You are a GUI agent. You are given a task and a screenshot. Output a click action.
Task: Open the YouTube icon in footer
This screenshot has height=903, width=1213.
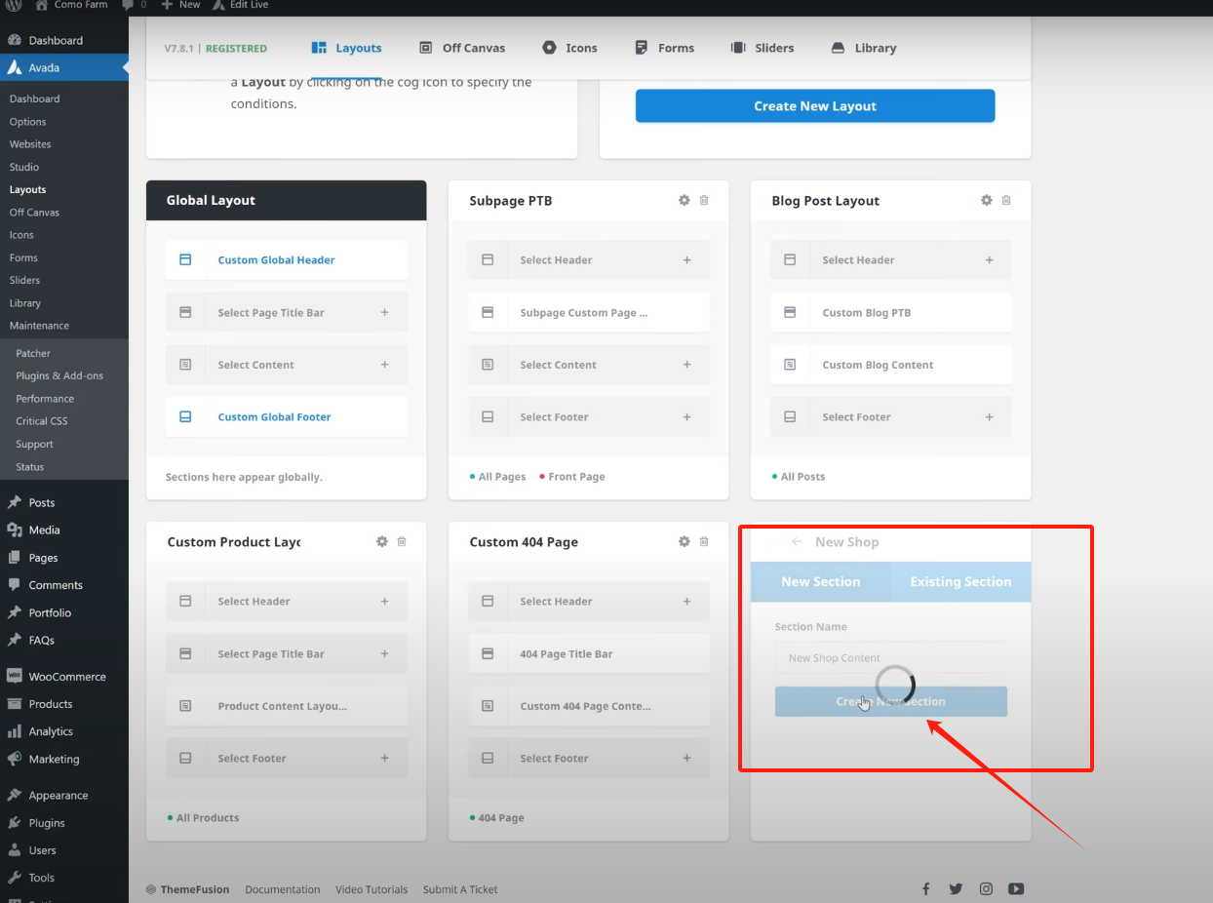(1016, 888)
